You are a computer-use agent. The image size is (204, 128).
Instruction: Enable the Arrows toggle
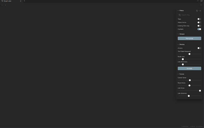click(x=199, y=48)
